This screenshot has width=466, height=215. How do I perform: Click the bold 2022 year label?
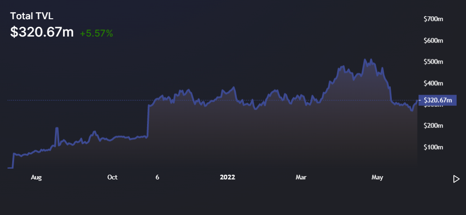coord(227,178)
